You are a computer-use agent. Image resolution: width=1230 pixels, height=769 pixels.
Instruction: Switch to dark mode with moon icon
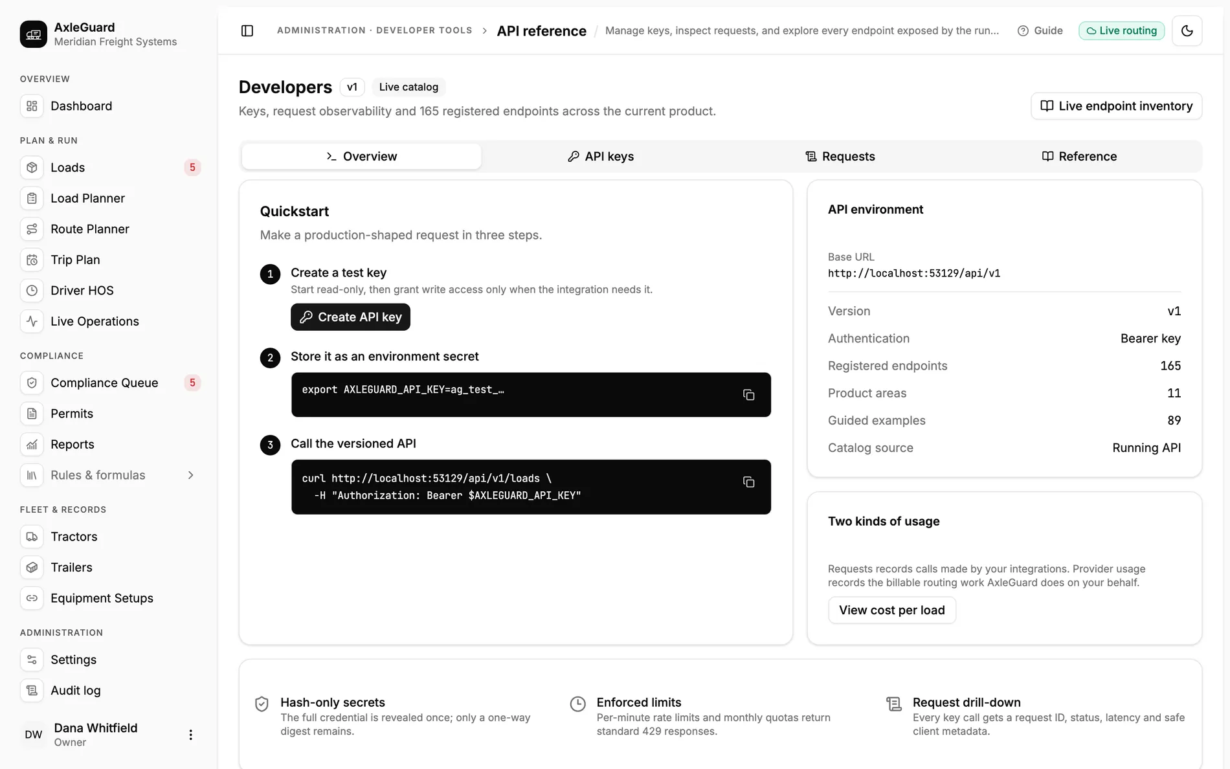(x=1187, y=30)
